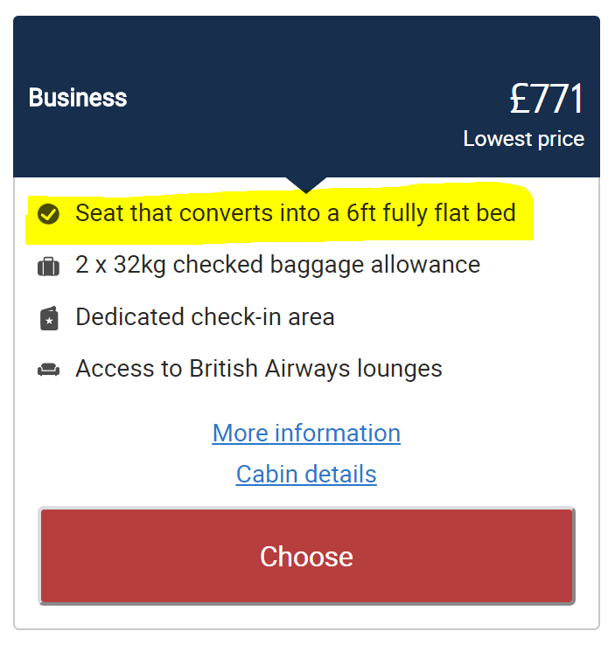The image size is (615, 645).
Task: Click the suitcase baggage icon
Action: pos(49,266)
